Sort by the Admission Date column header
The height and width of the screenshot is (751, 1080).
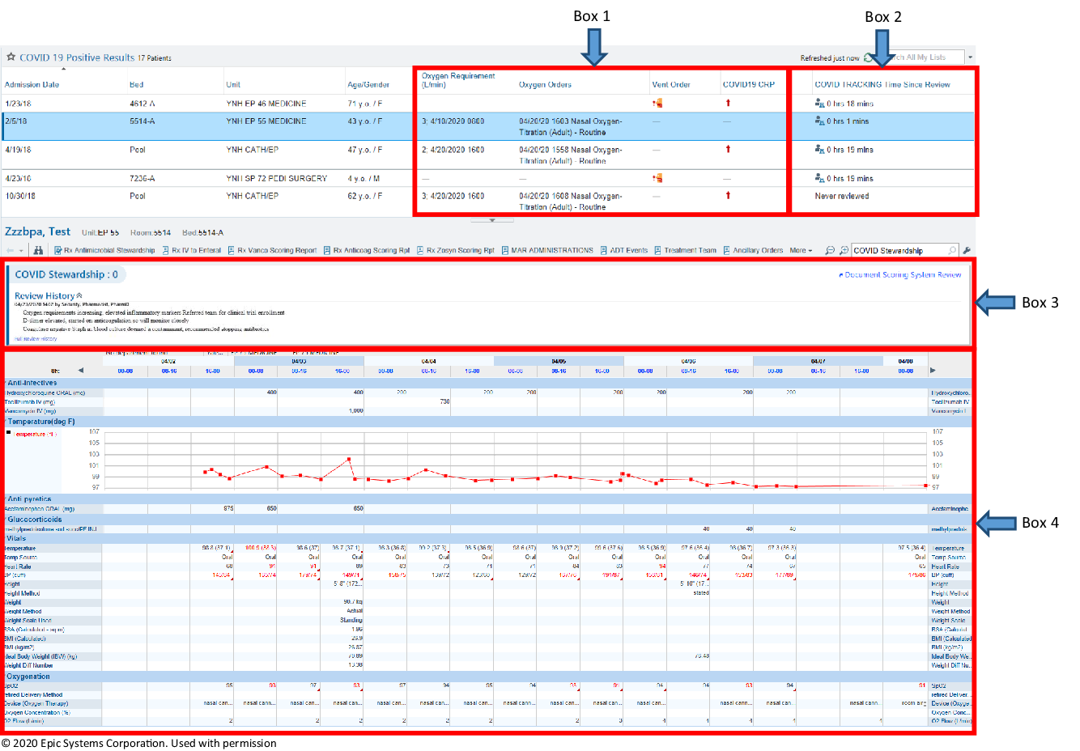[32, 84]
